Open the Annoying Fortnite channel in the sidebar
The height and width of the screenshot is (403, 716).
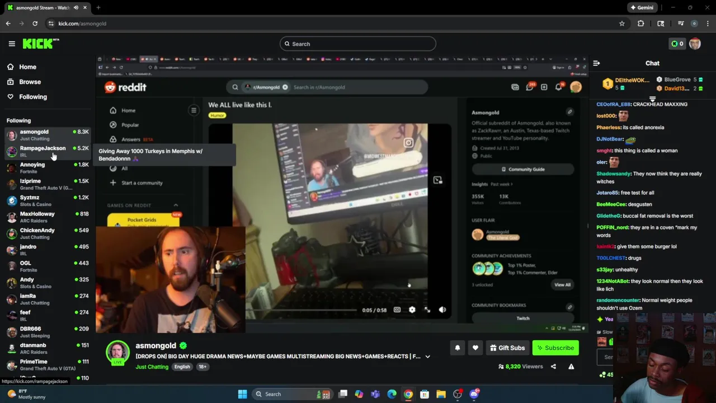click(x=48, y=167)
